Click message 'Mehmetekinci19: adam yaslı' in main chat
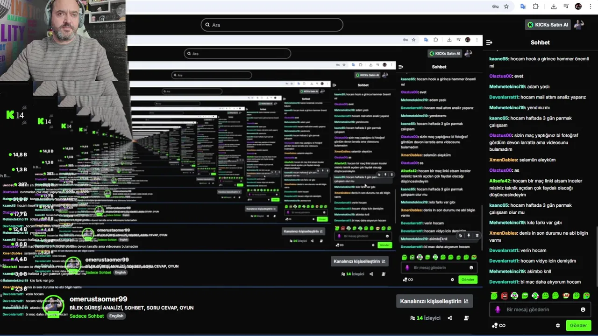Viewport: 598px width, 336px height. click(x=520, y=87)
